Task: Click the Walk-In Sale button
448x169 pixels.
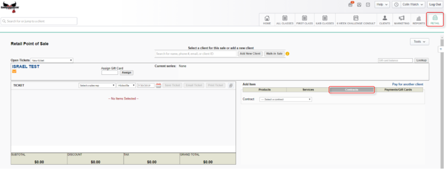Action: coord(274,54)
